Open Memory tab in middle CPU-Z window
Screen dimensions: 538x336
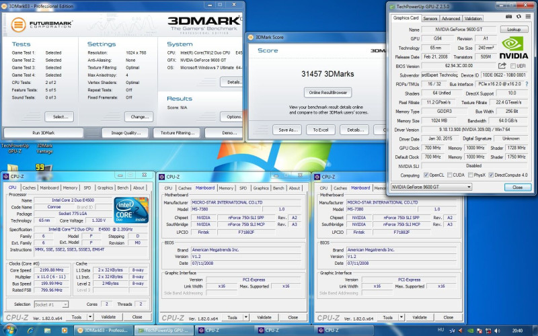click(226, 188)
